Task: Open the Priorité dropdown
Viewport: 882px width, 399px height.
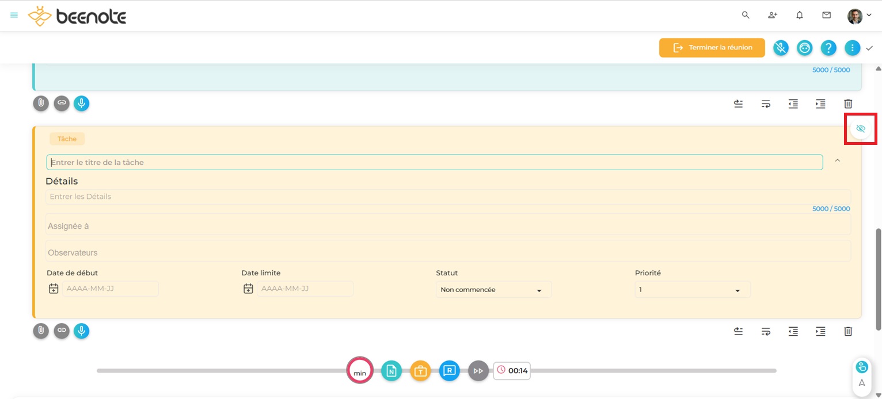Action: 692,290
